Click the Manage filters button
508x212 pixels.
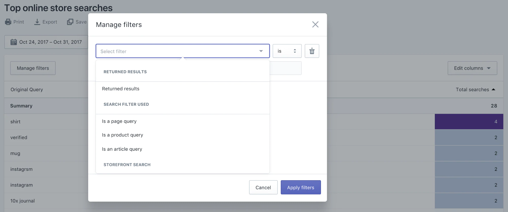click(33, 68)
